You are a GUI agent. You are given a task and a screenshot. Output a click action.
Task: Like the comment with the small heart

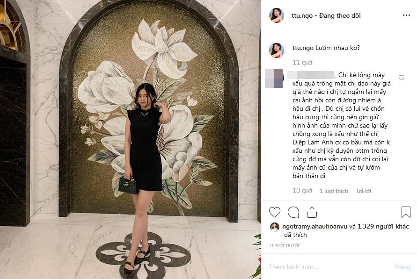pos(401,78)
